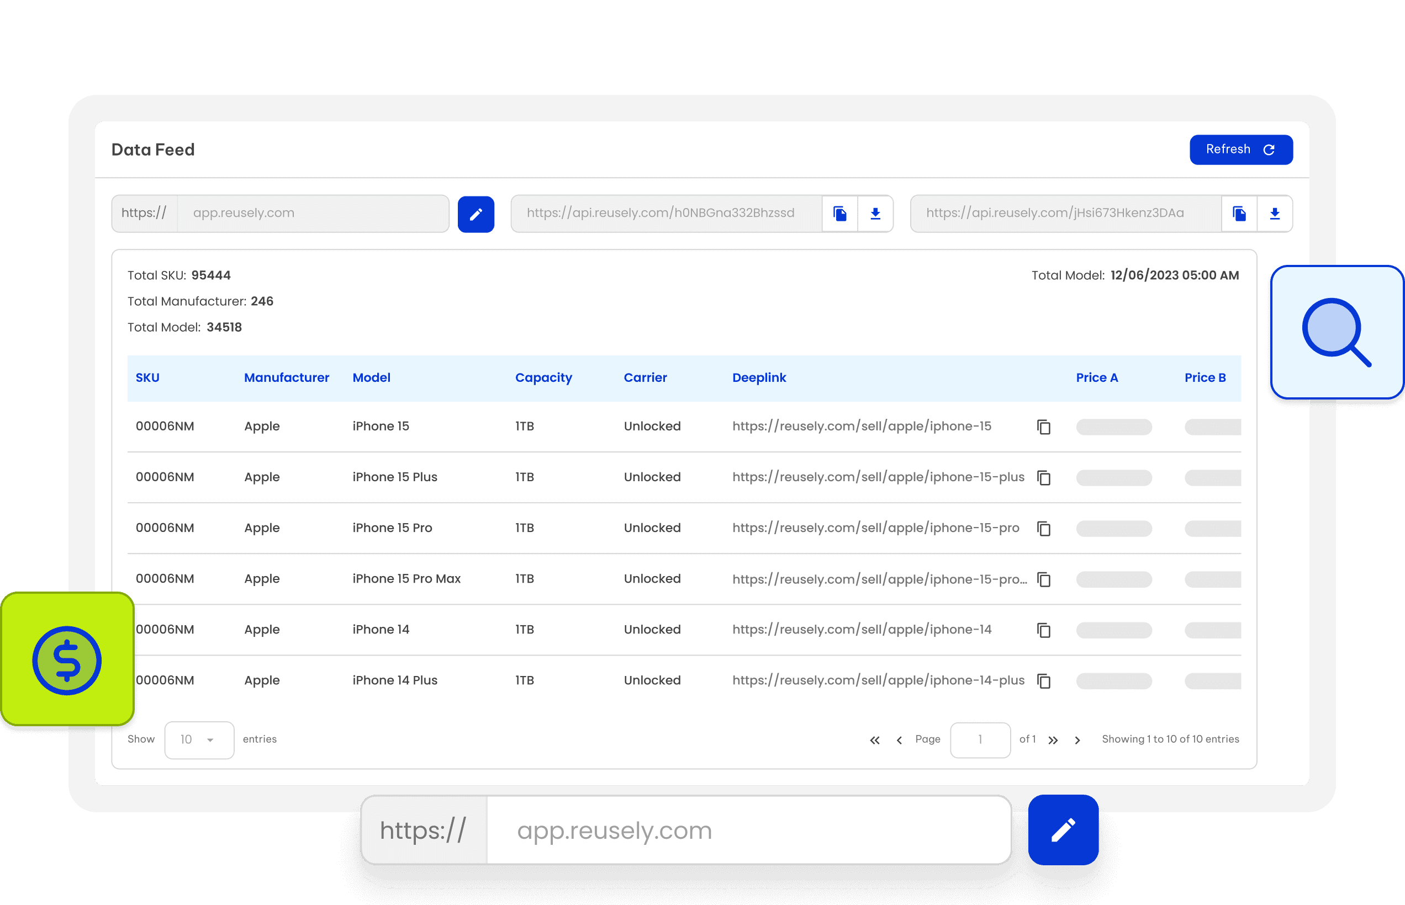Go to the first page using the double-left arrow
The height and width of the screenshot is (905, 1405).
[x=874, y=741]
